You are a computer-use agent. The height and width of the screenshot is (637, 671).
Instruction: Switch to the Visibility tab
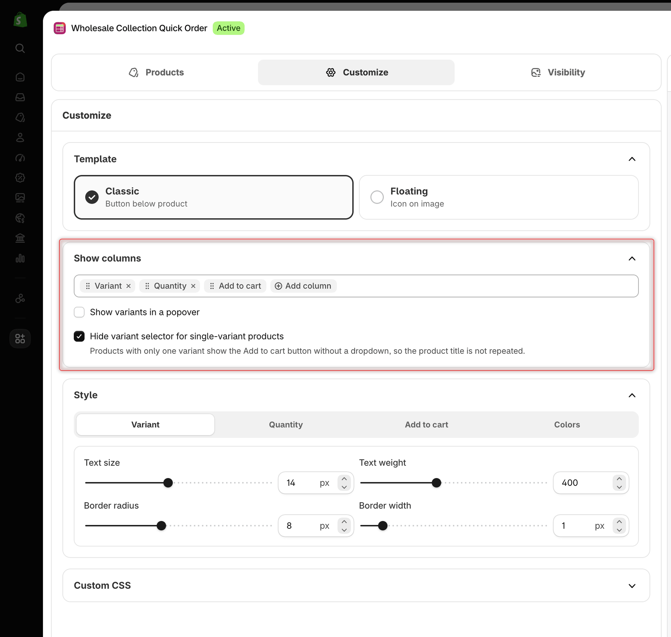coord(558,72)
